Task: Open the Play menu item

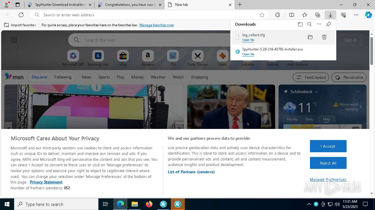Action: [120, 77]
